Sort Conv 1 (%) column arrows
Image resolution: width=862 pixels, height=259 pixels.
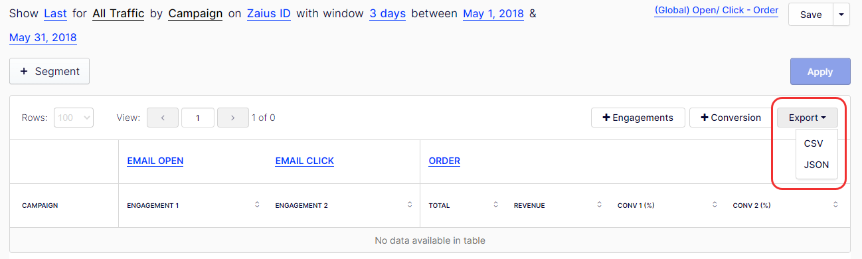click(x=715, y=205)
